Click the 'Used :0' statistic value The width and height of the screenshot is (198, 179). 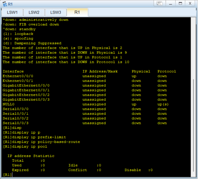click(x=28, y=165)
